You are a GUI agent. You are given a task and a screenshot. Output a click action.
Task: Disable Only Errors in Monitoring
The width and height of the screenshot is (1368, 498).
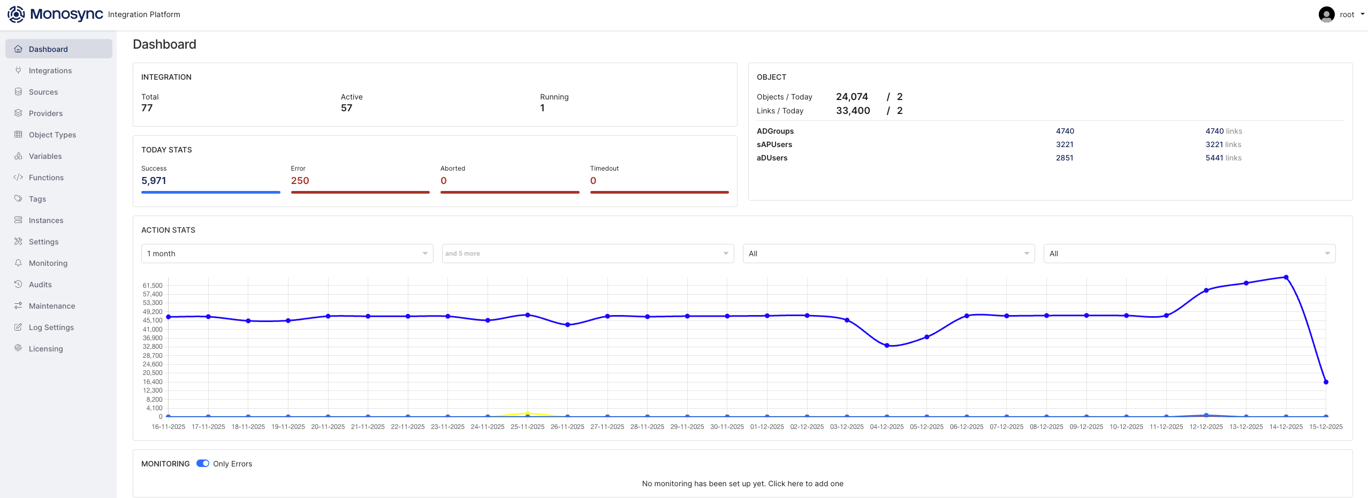point(203,463)
